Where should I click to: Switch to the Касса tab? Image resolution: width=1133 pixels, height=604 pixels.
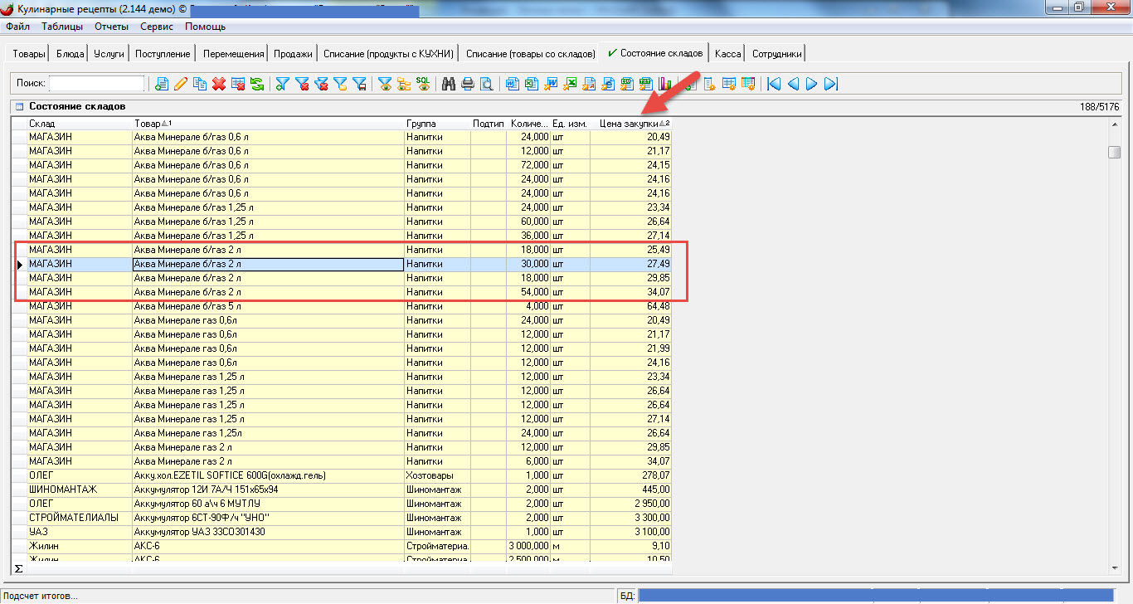(727, 54)
